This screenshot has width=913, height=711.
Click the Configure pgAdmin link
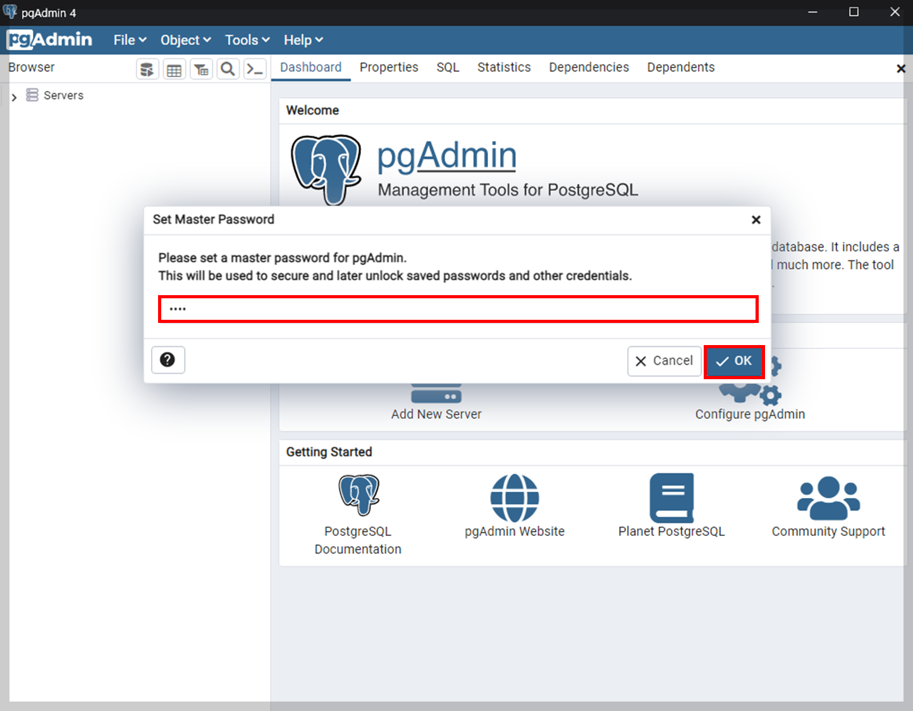[x=750, y=414]
